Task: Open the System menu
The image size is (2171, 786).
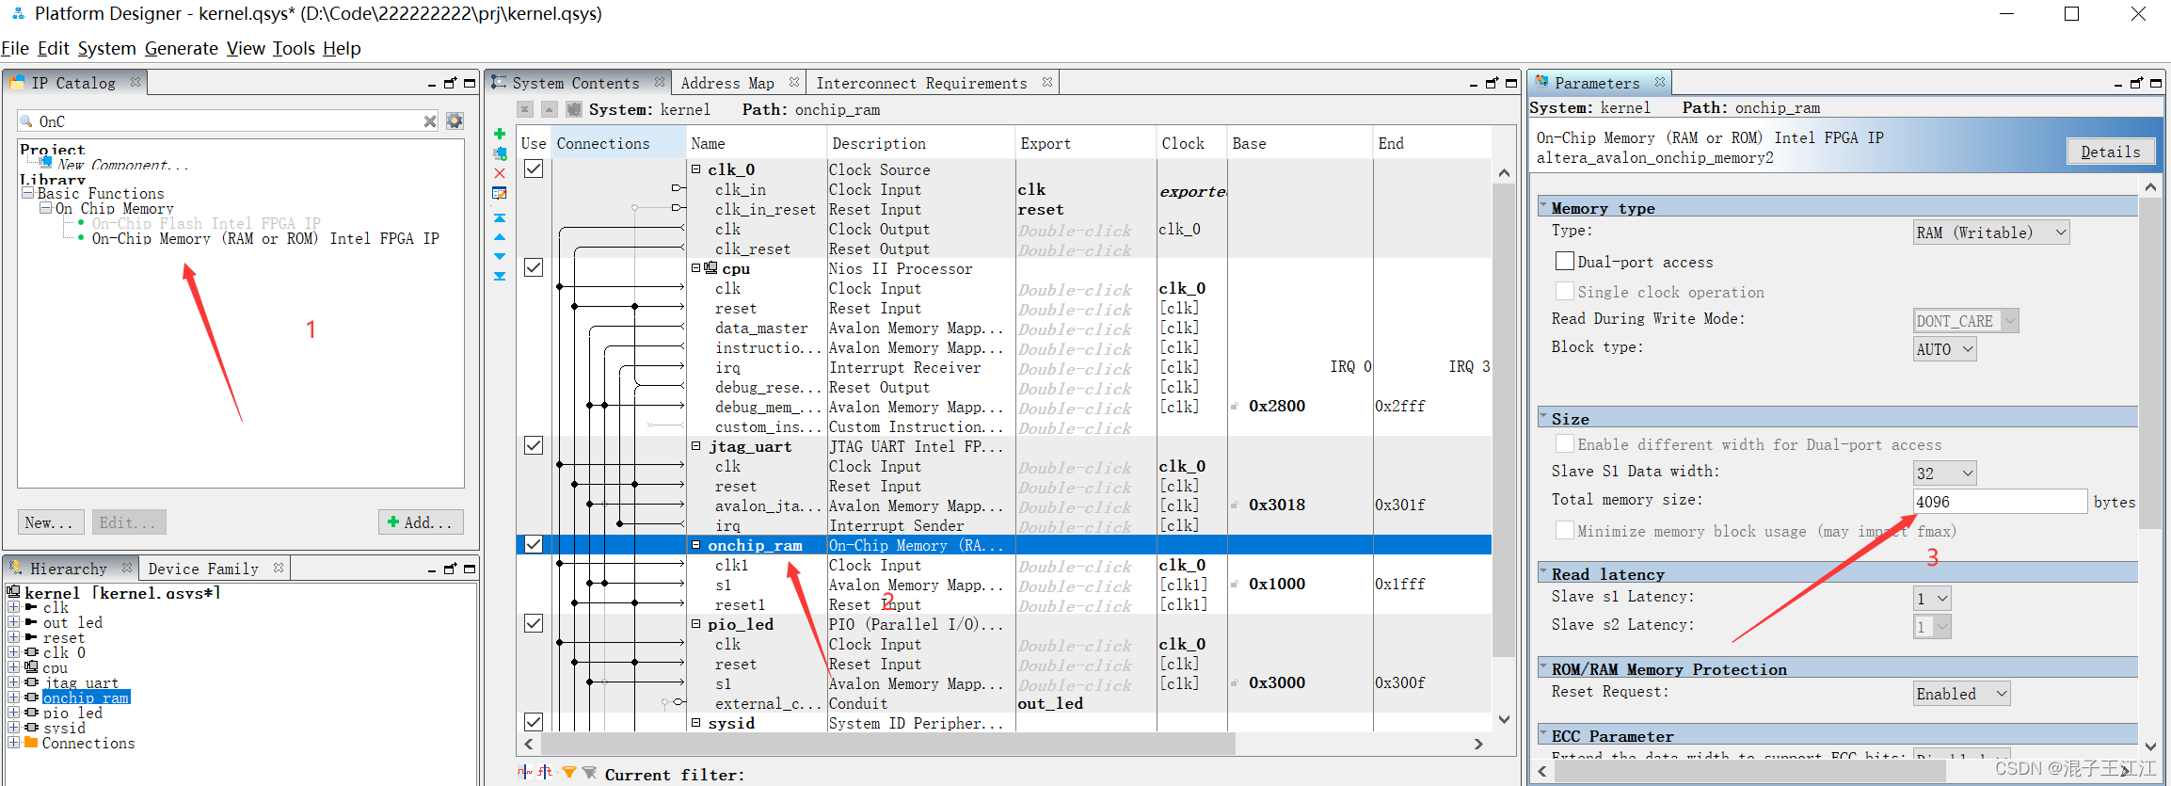Action: 106,48
